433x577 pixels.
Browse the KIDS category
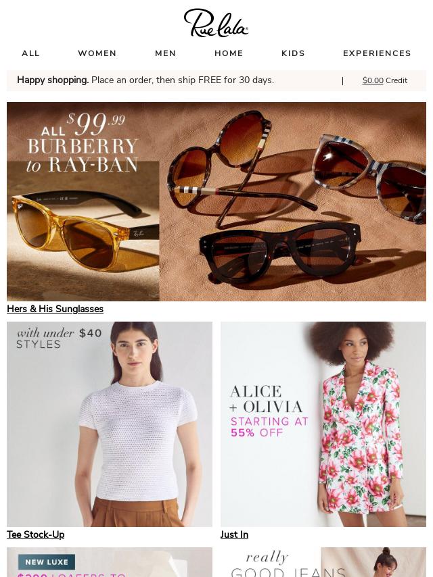tap(294, 53)
